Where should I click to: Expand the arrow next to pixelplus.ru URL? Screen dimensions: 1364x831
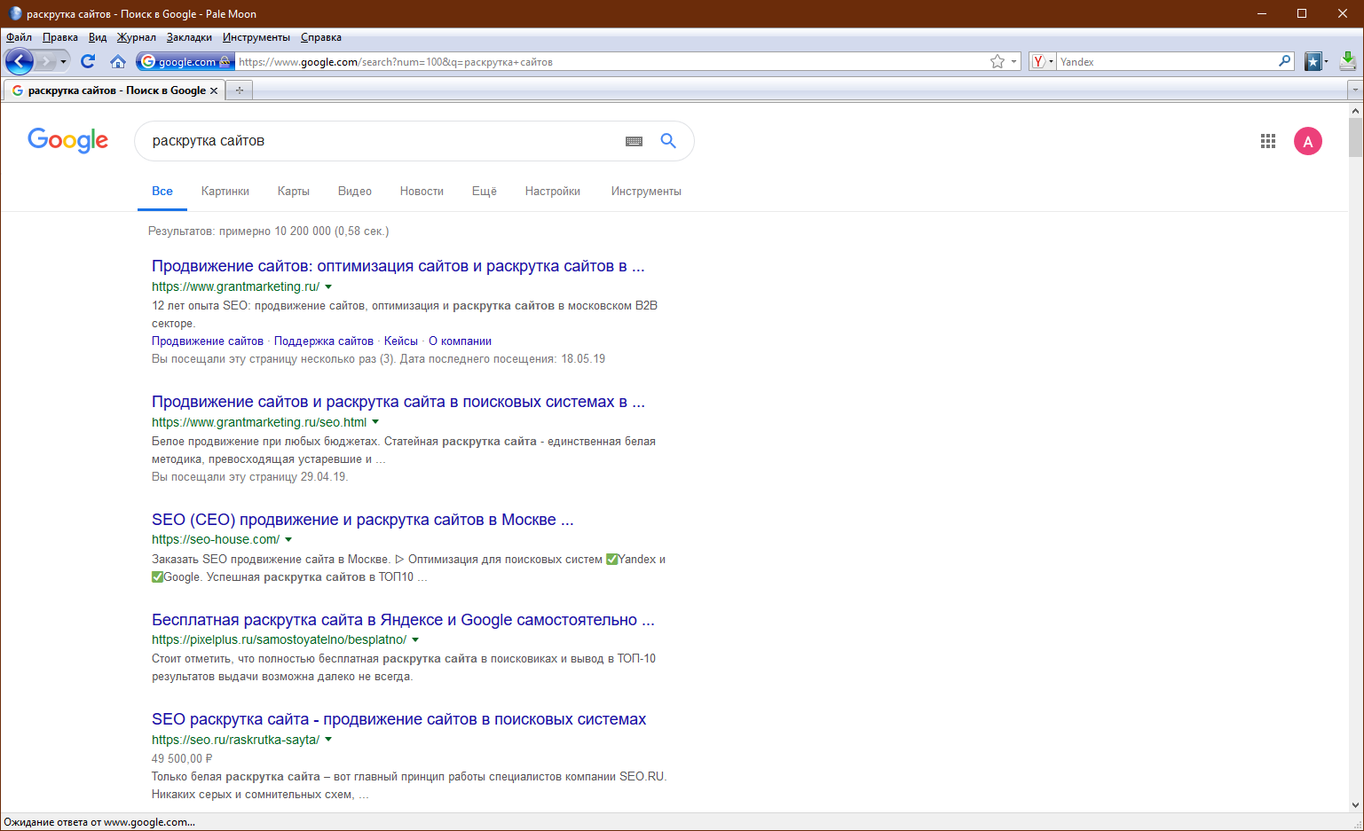click(415, 639)
